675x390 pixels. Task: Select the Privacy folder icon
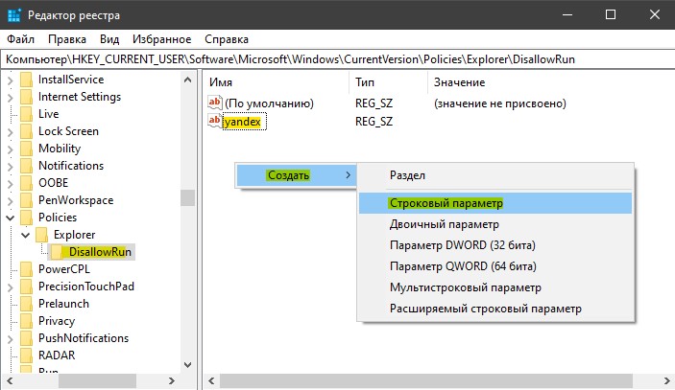coord(26,321)
